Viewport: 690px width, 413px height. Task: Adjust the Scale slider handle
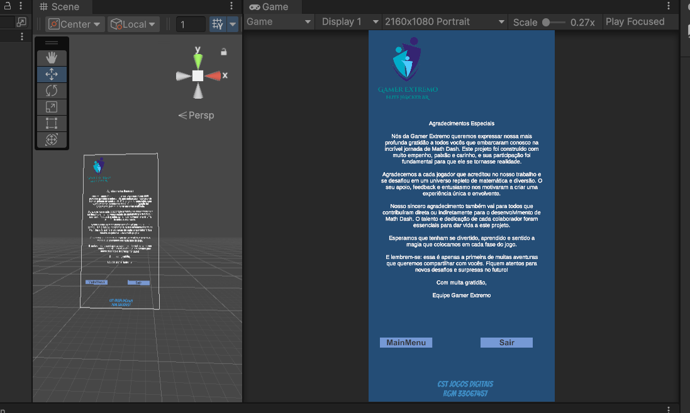[x=546, y=23]
